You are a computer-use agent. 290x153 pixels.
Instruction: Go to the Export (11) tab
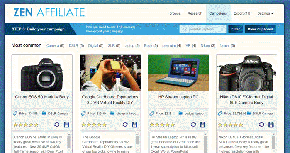click(x=242, y=13)
